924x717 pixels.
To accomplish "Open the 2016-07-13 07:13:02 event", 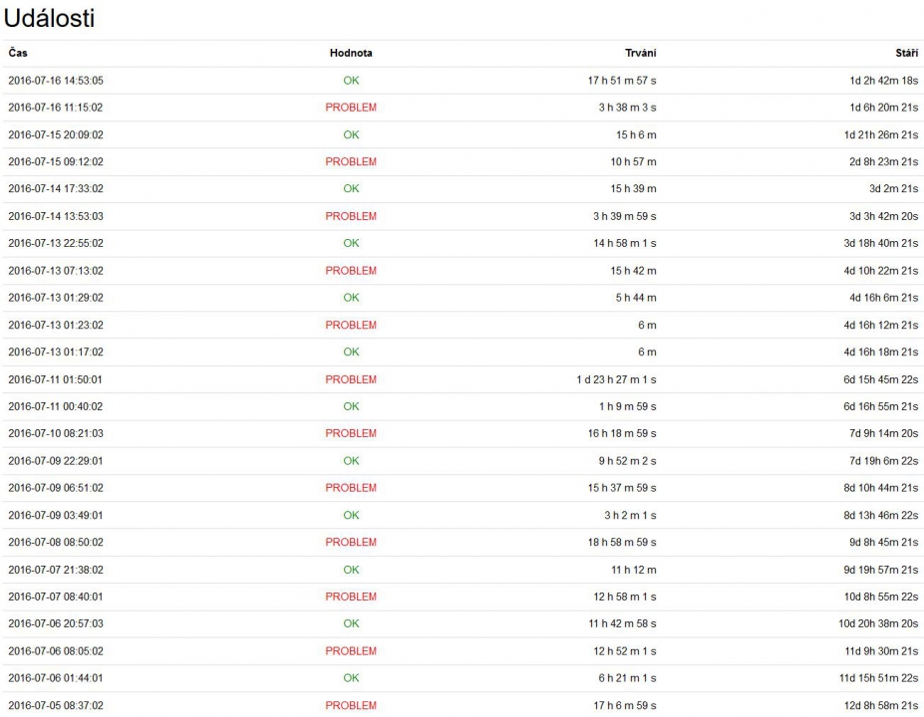I will tap(56, 271).
